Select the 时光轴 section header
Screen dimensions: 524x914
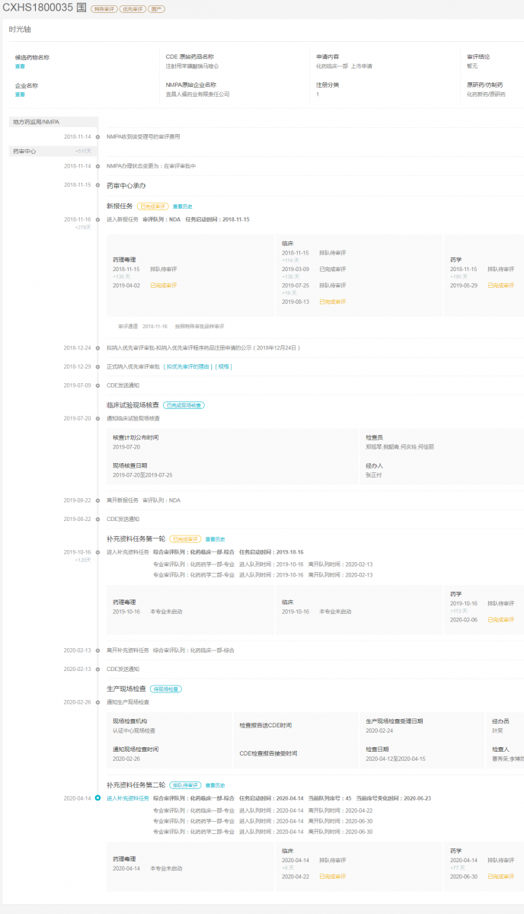coord(20,30)
